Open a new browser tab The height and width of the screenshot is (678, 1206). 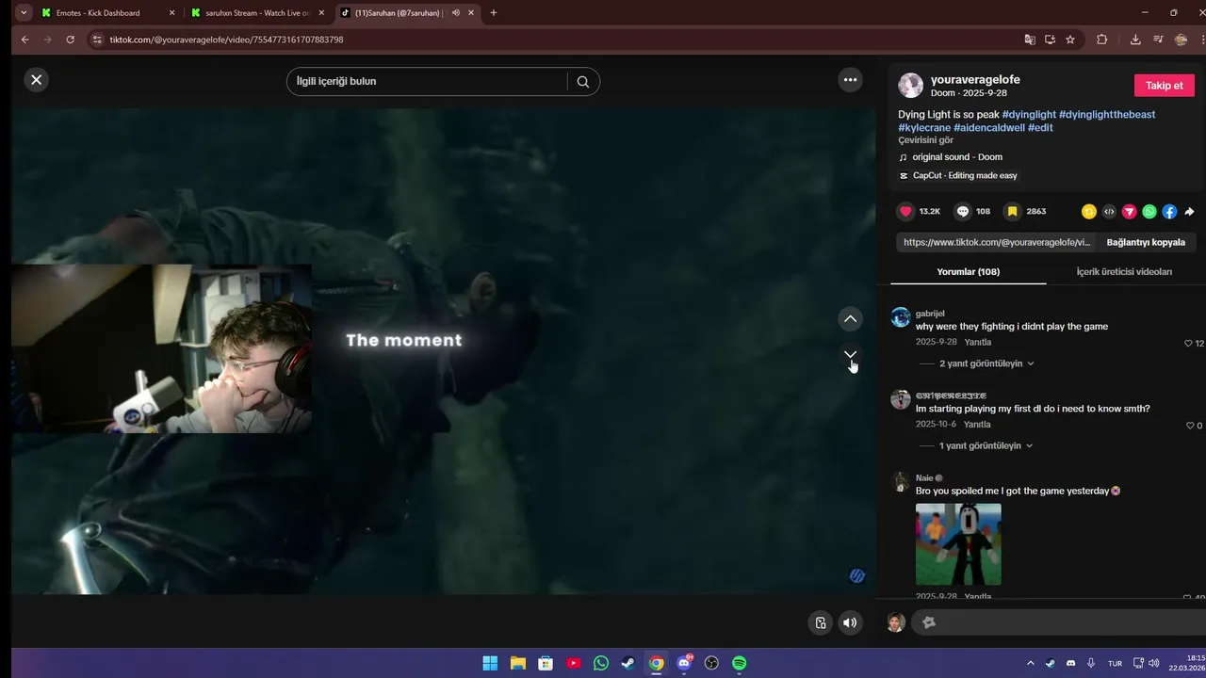(493, 13)
